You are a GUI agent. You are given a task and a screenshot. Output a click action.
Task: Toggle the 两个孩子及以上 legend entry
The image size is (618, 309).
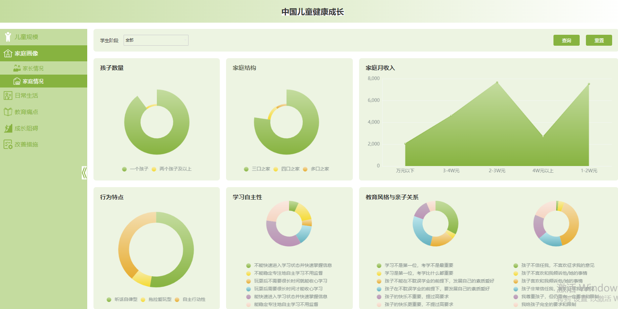(171, 169)
